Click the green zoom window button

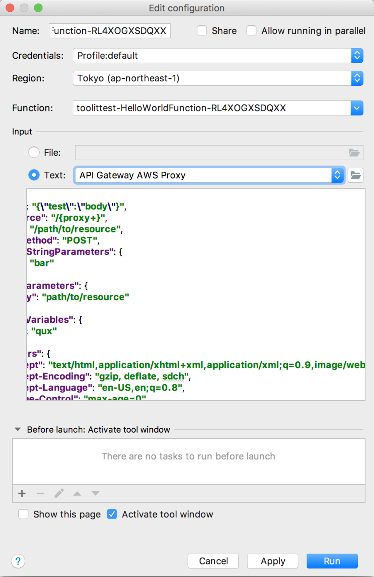(x=38, y=8)
